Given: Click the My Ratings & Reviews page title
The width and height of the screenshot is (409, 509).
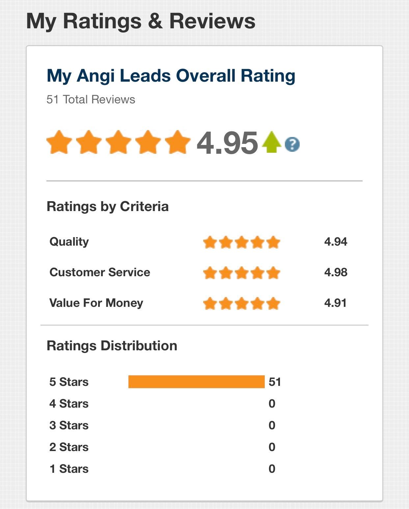Looking at the screenshot, I should (x=141, y=21).
